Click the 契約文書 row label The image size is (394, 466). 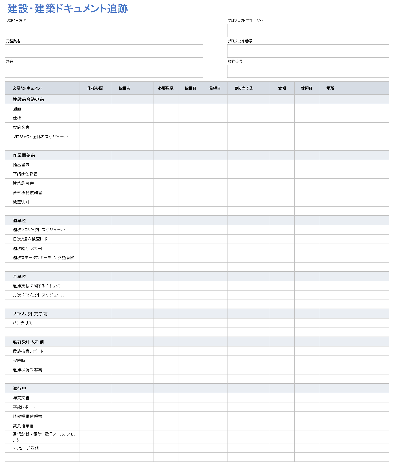pos(21,127)
